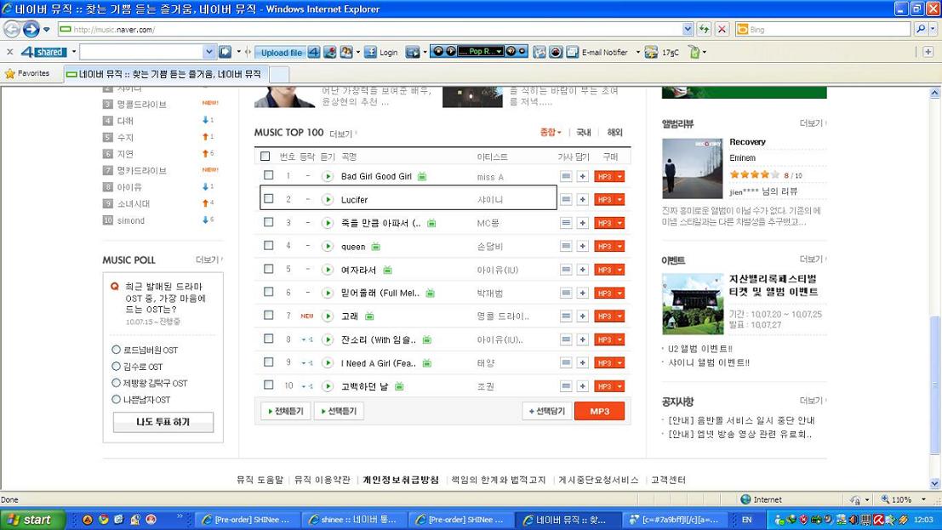Click the 4shared toolbar logo
942x530 pixels.
pos(43,52)
